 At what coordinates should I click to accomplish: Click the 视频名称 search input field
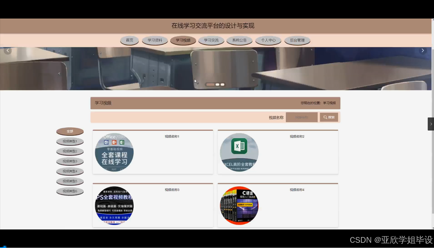click(x=301, y=117)
